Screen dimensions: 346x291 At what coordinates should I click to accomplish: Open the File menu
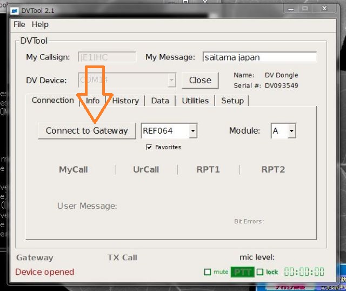click(19, 24)
